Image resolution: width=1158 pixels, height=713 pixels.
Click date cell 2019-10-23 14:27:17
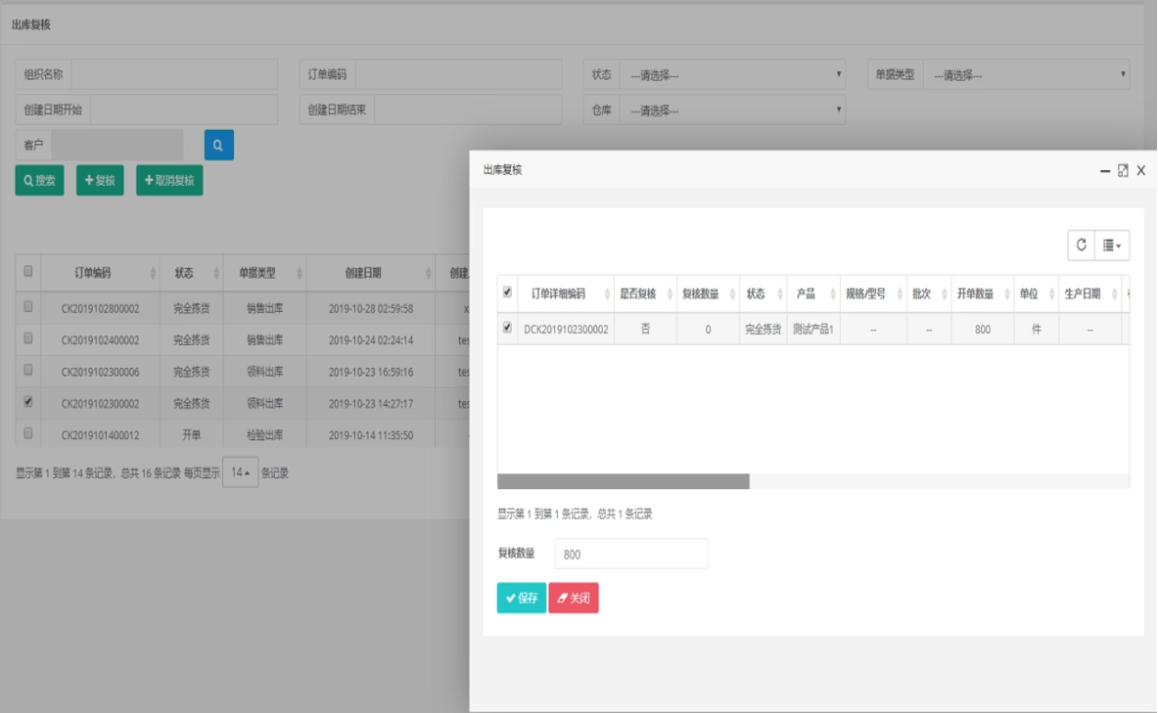point(371,404)
